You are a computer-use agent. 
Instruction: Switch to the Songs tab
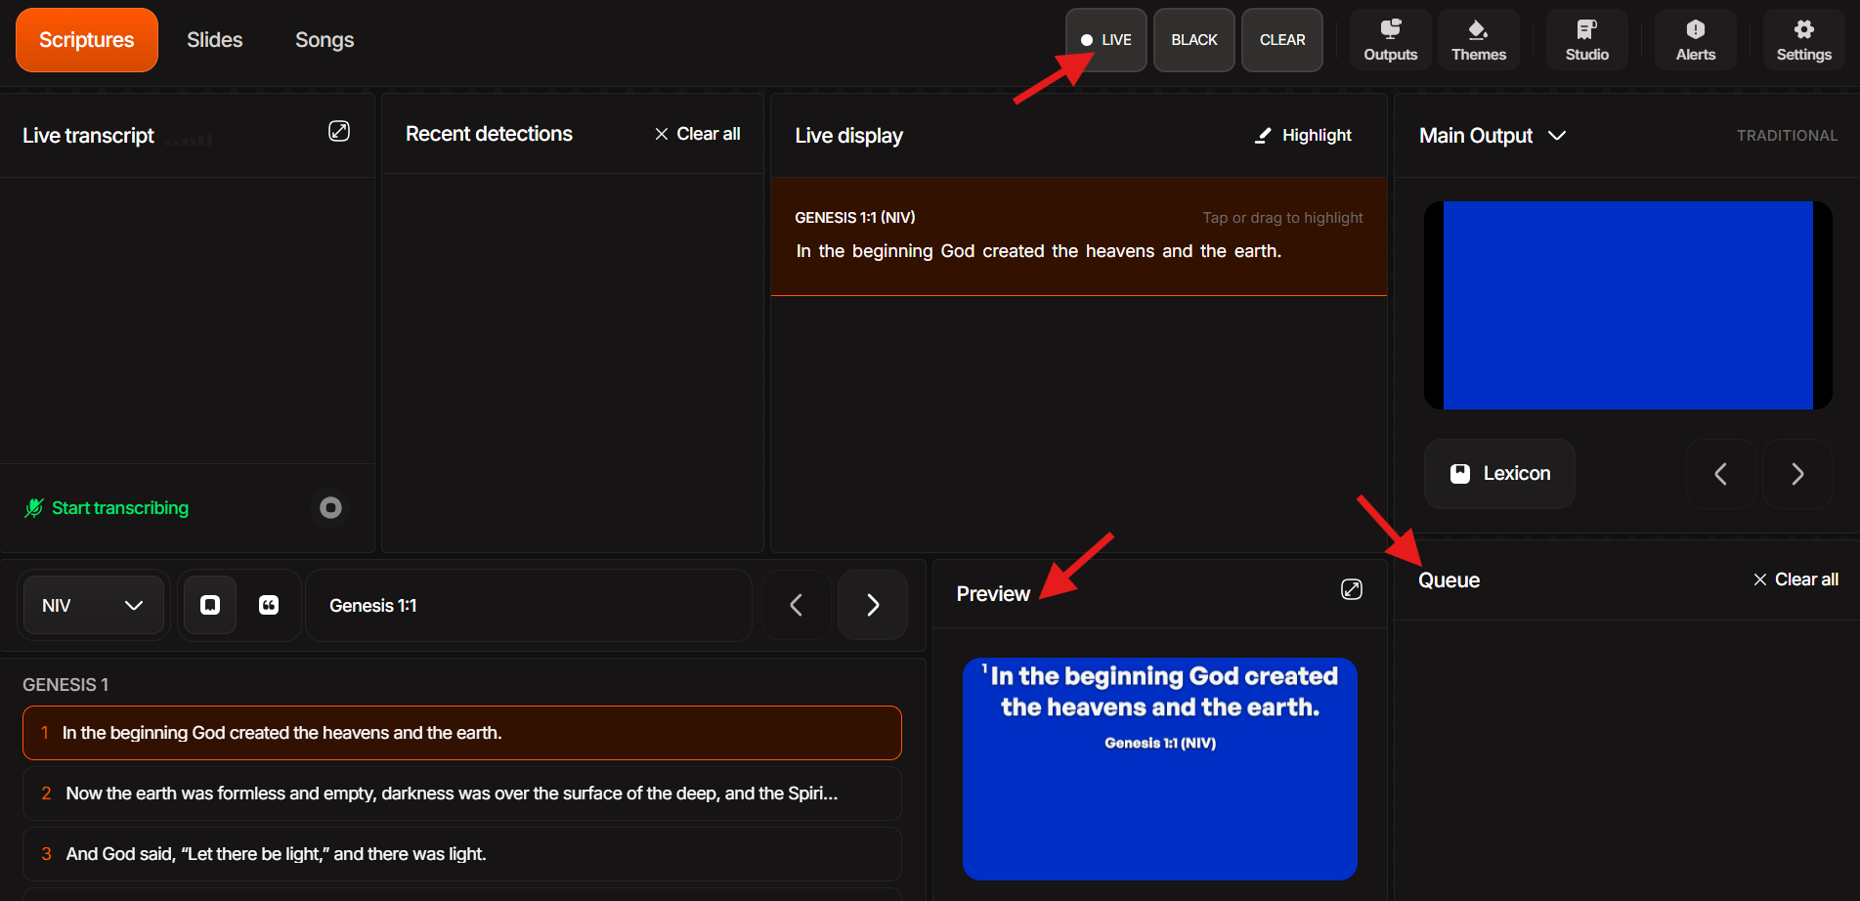[x=324, y=40]
